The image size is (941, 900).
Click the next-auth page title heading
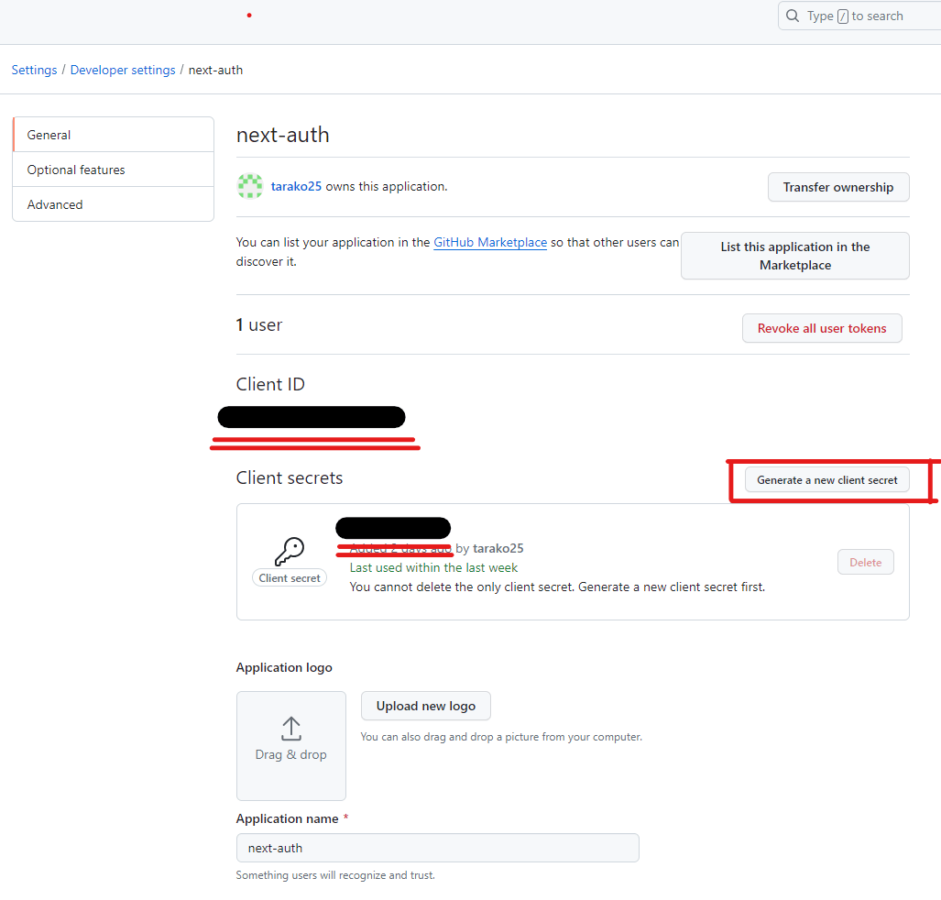282,135
